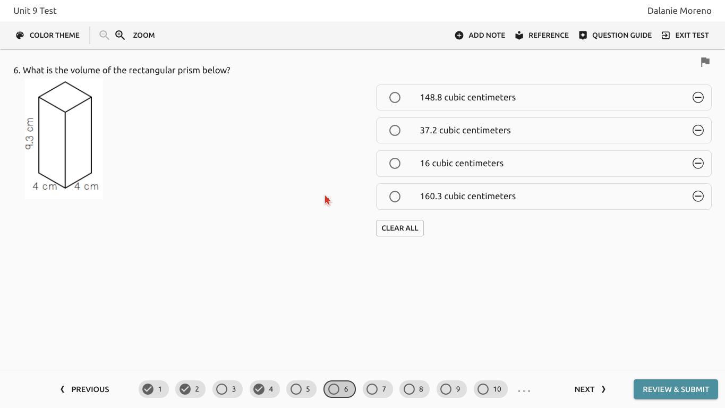This screenshot has width=725, height=408.
Task: Cross out the 37.2 cubic centimeters option
Action: [x=698, y=130]
